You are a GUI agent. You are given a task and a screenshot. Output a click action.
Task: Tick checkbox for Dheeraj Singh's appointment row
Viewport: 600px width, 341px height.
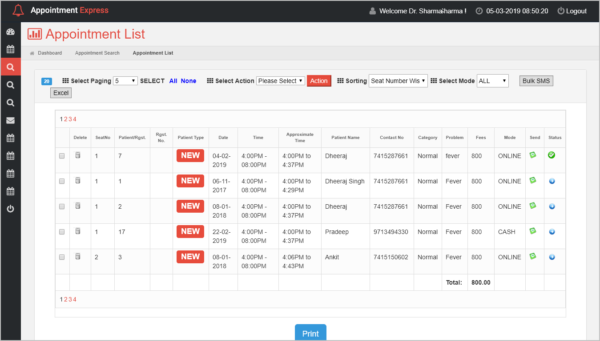(62, 181)
